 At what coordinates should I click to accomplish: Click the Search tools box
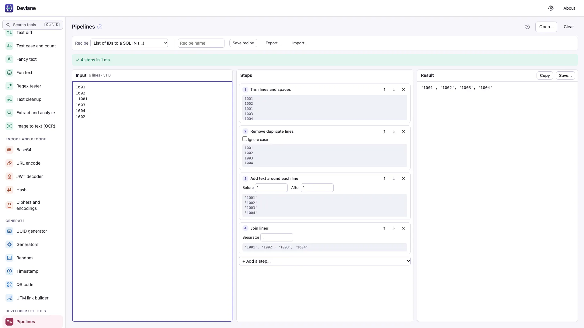click(x=33, y=25)
